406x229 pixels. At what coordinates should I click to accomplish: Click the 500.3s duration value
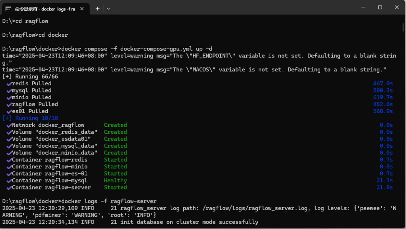pyautogui.click(x=383, y=90)
